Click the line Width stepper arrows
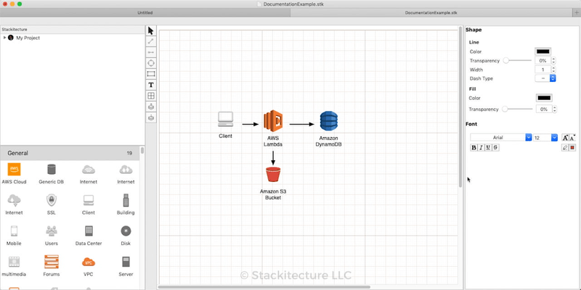Viewport: 581px width, 290px height. 553,70
